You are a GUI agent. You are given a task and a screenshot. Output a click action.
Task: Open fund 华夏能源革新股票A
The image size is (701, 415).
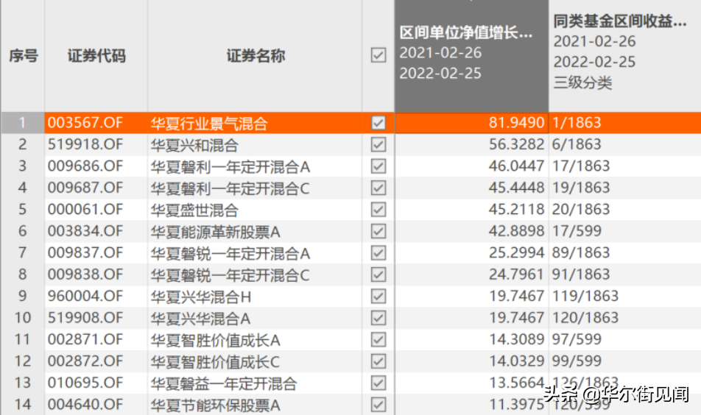(x=215, y=232)
